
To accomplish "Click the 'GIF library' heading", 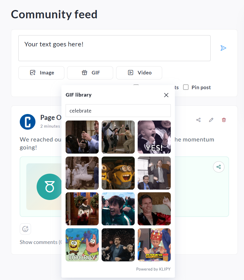I will pos(79,95).
